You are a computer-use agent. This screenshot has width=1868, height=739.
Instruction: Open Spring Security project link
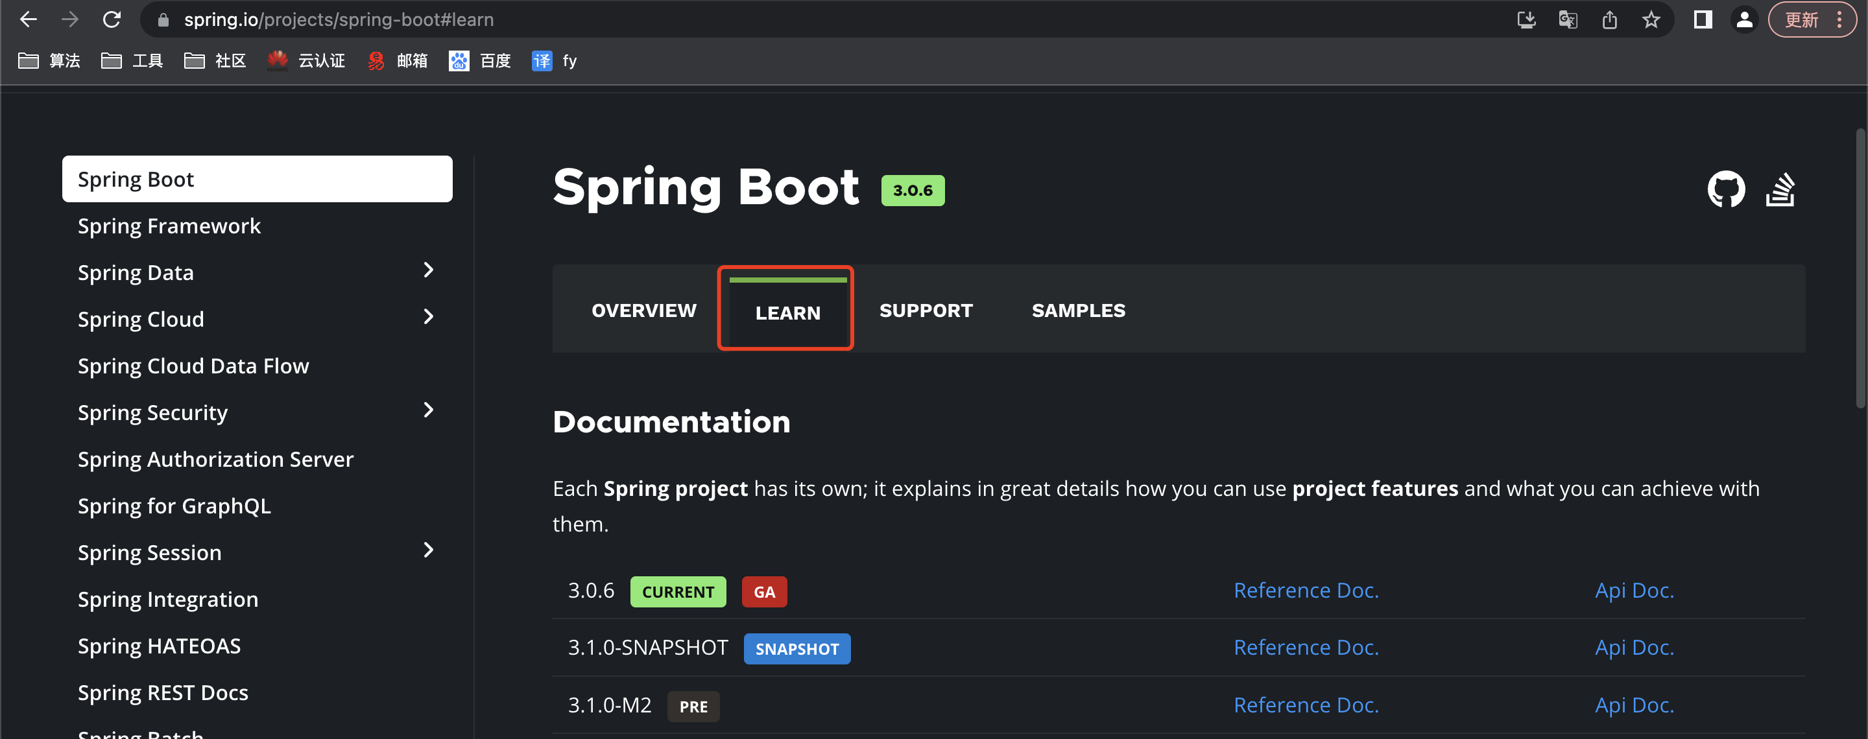(x=152, y=413)
